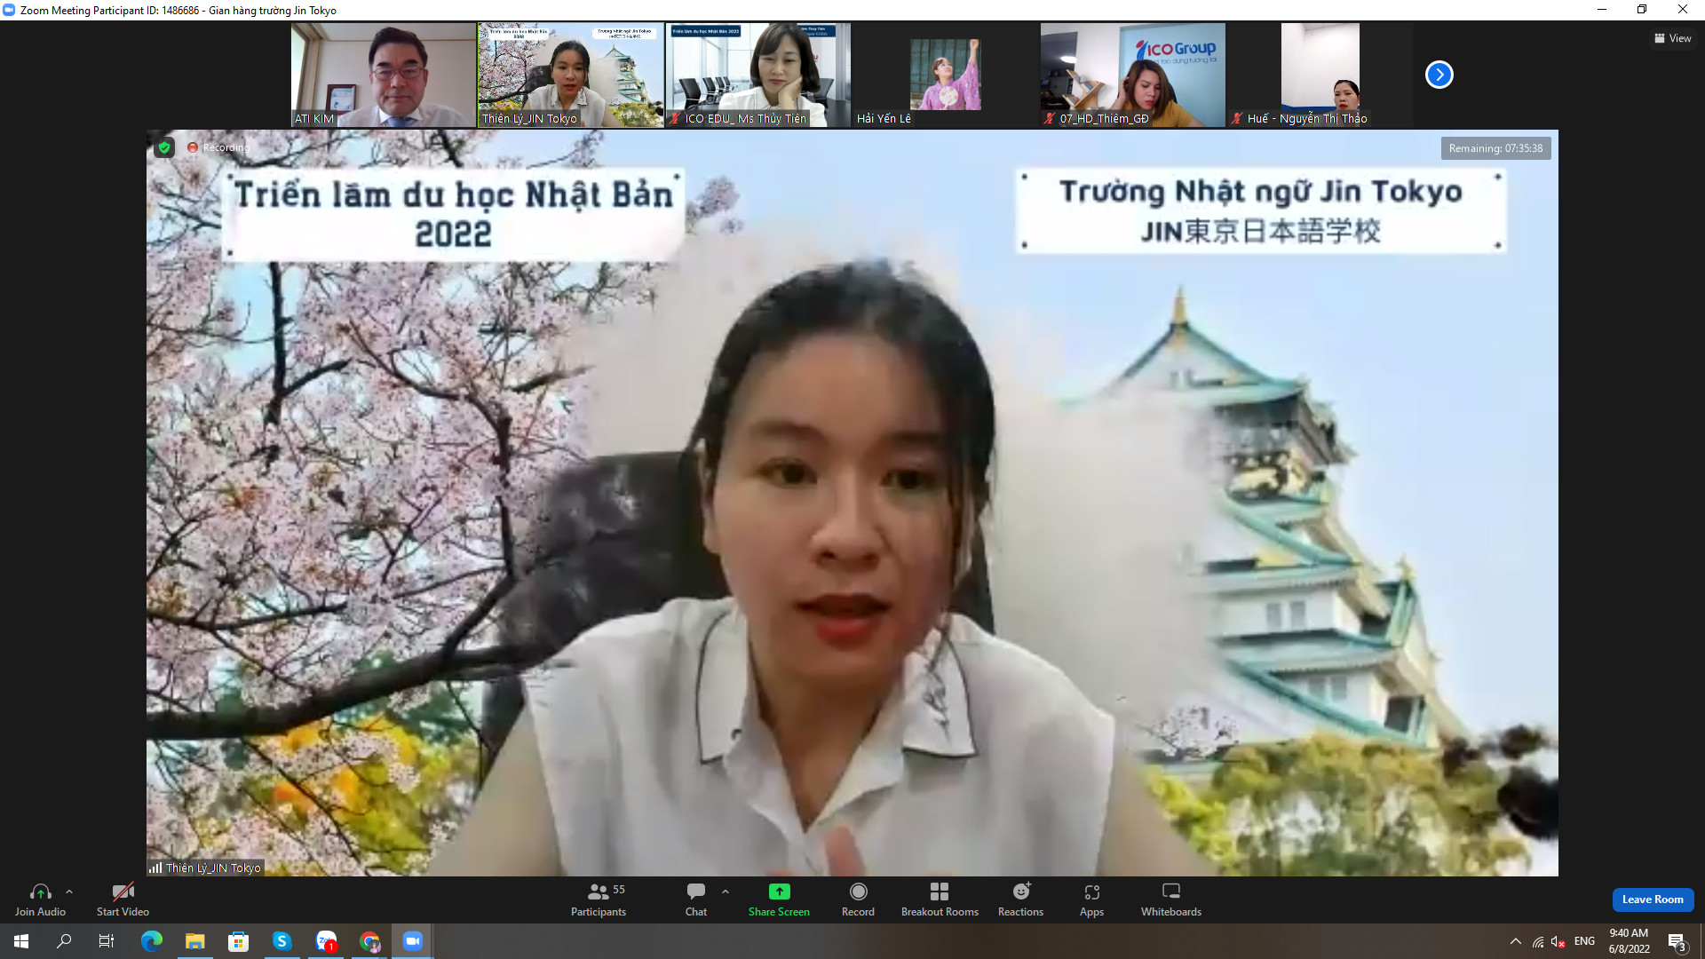Click the Leave Room button
Screen dimensions: 1705x959
[1653, 900]
